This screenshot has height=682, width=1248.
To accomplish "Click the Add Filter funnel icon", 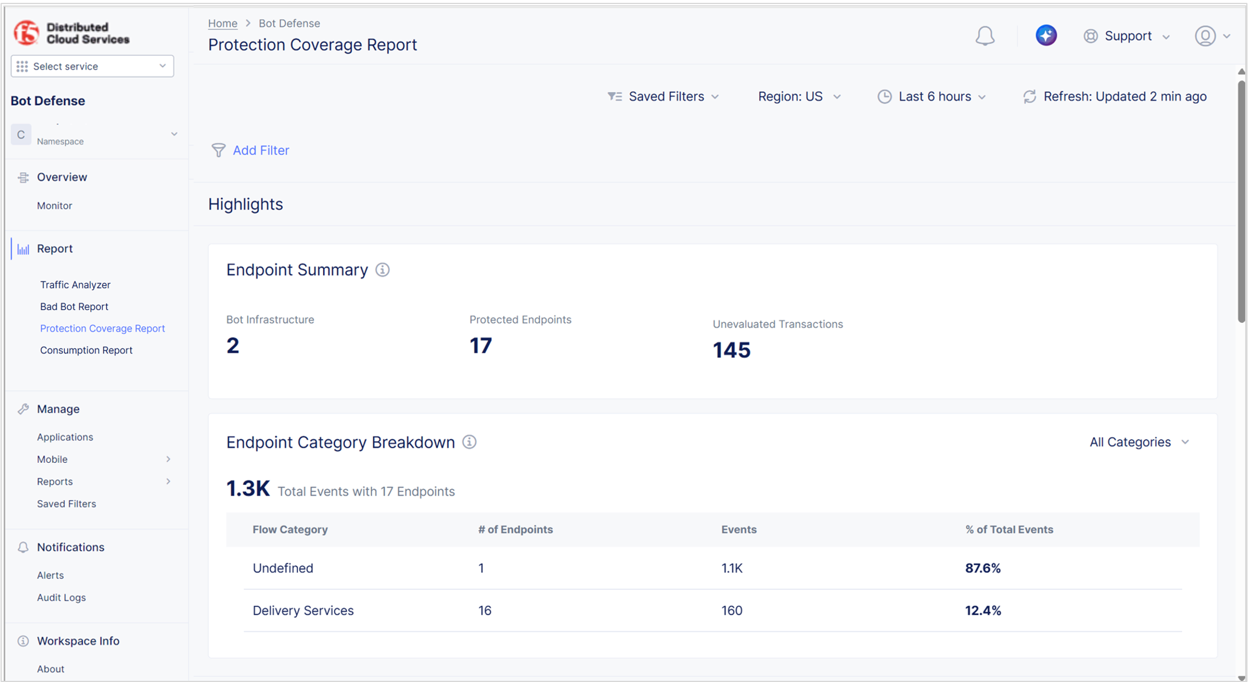I will click(219, 150).
